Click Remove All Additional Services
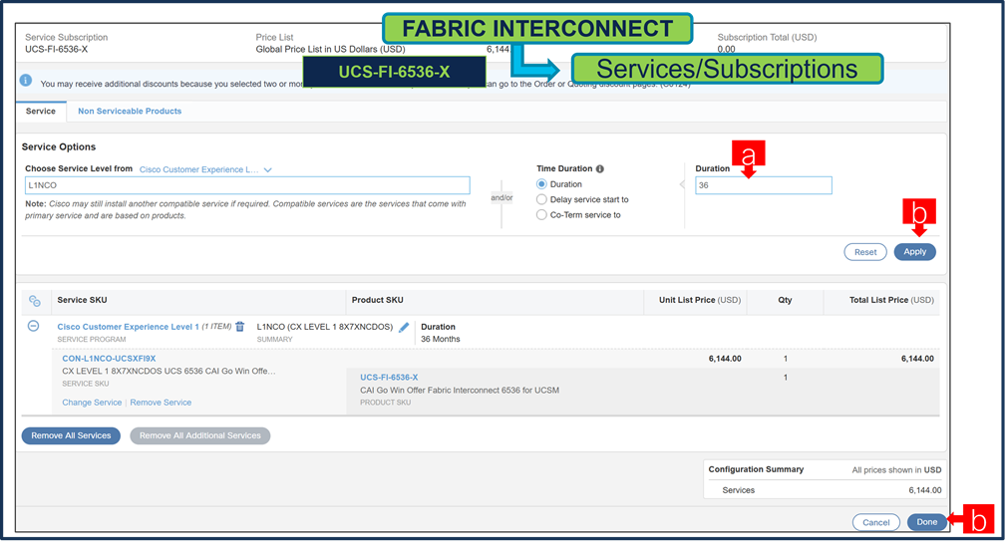The width and height of the screenshot is (1005, 554). click(x=200, y=435)
